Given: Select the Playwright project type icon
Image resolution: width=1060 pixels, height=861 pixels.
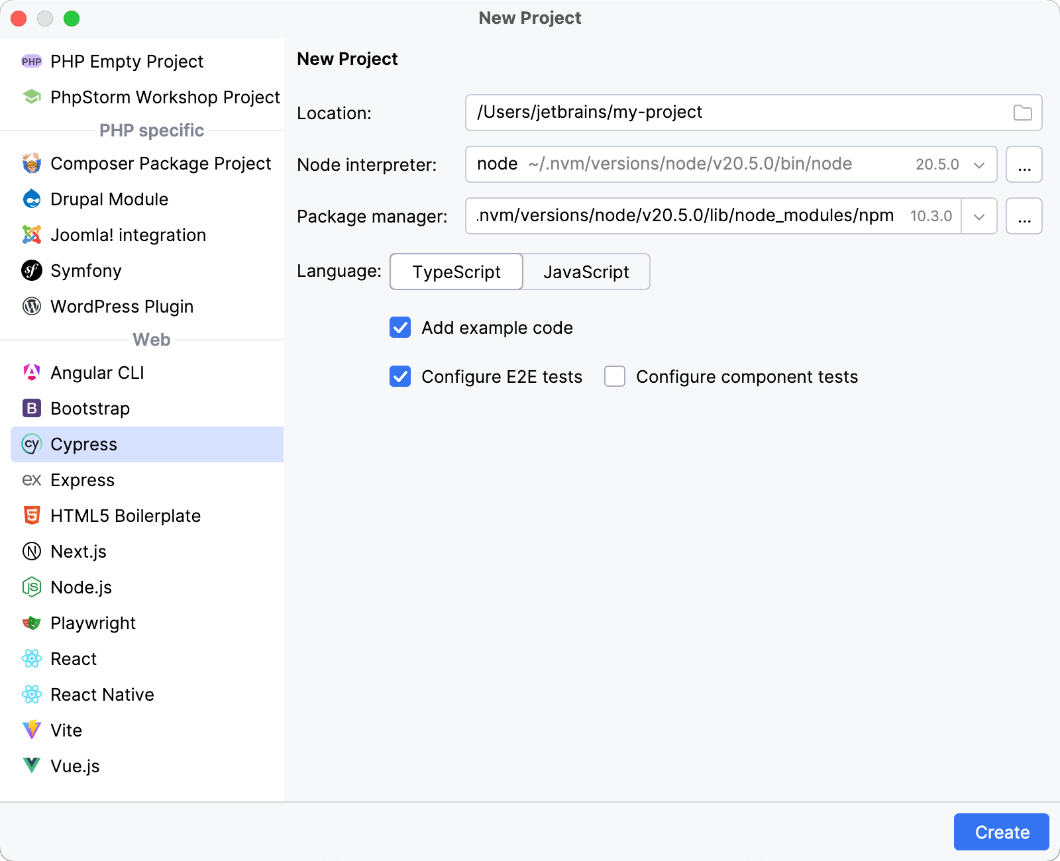Looking at the screenshot, I should 31,623.
